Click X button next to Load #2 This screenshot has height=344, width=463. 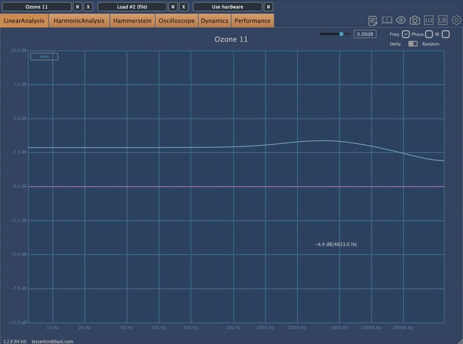183,7
